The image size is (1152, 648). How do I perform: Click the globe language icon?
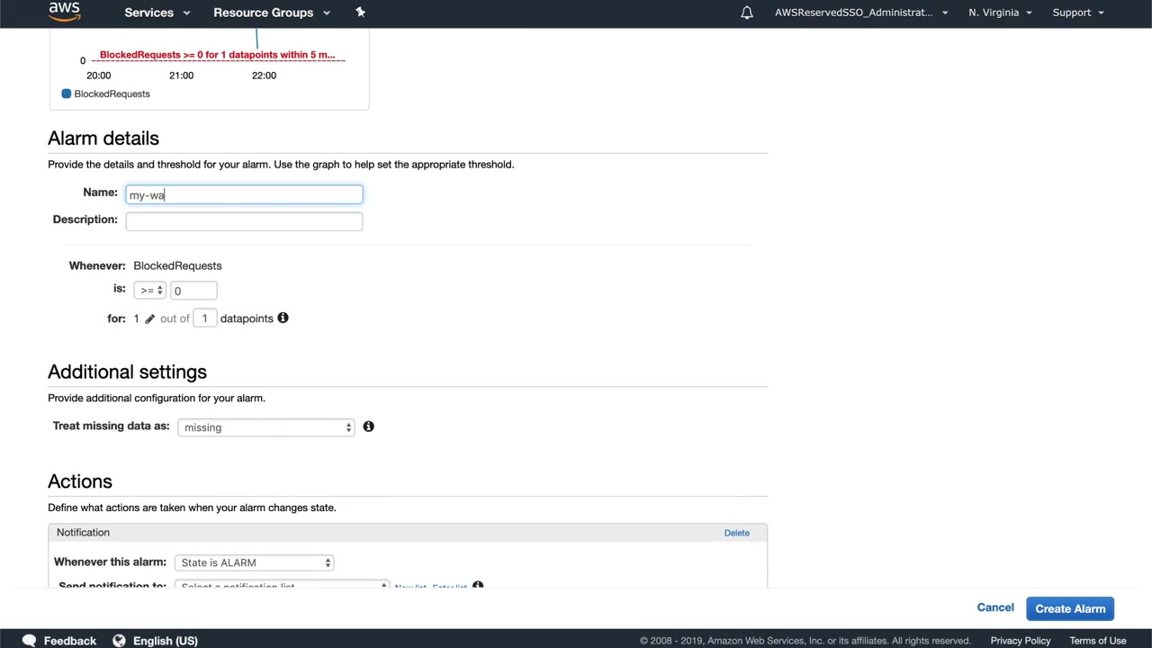click(119, 640)
